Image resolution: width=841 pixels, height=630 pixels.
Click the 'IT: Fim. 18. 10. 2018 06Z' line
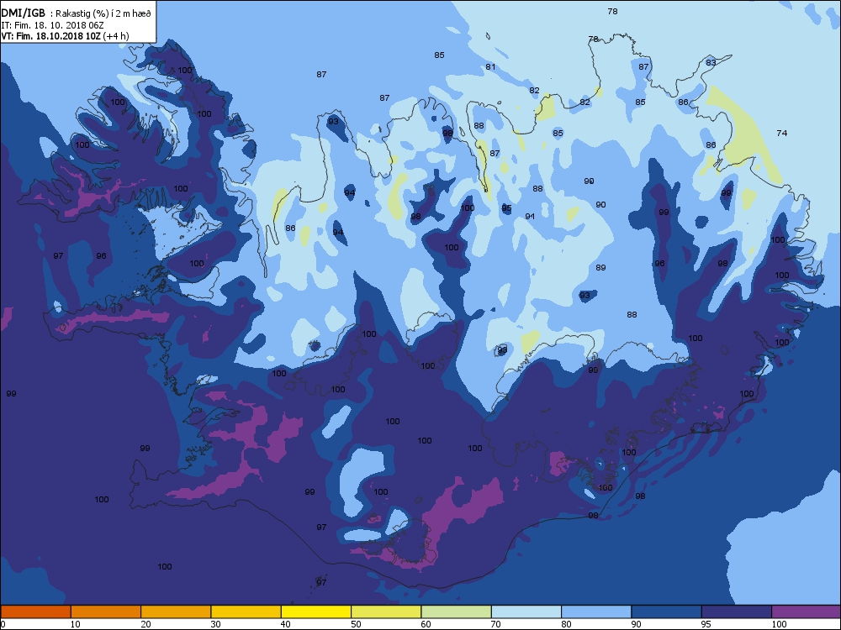pos(51,25)
